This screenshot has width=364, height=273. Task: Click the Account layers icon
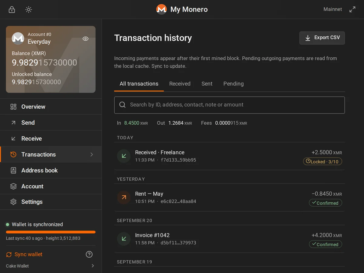(13, 186)
